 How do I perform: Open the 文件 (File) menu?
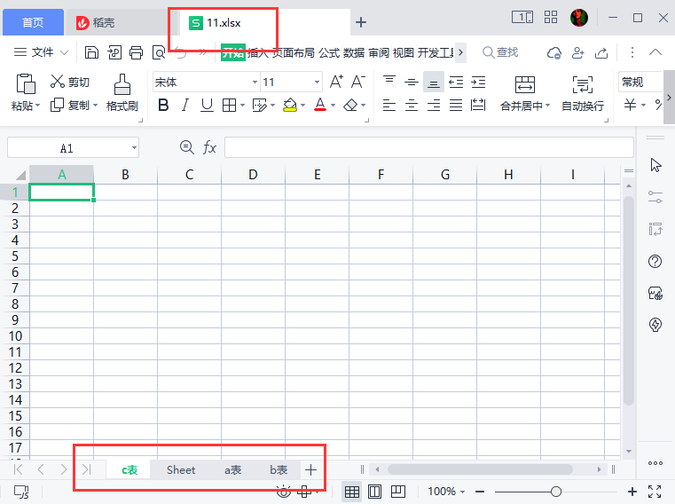click(43, 52)
